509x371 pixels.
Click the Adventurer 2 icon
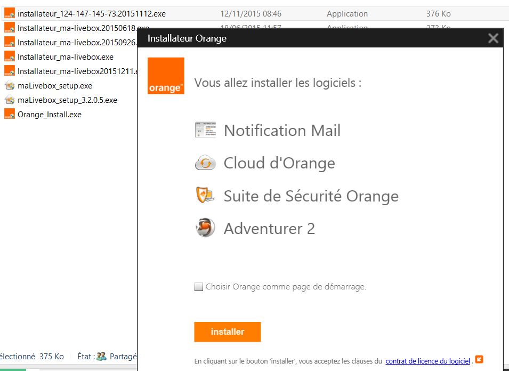(x=205, y=228)
